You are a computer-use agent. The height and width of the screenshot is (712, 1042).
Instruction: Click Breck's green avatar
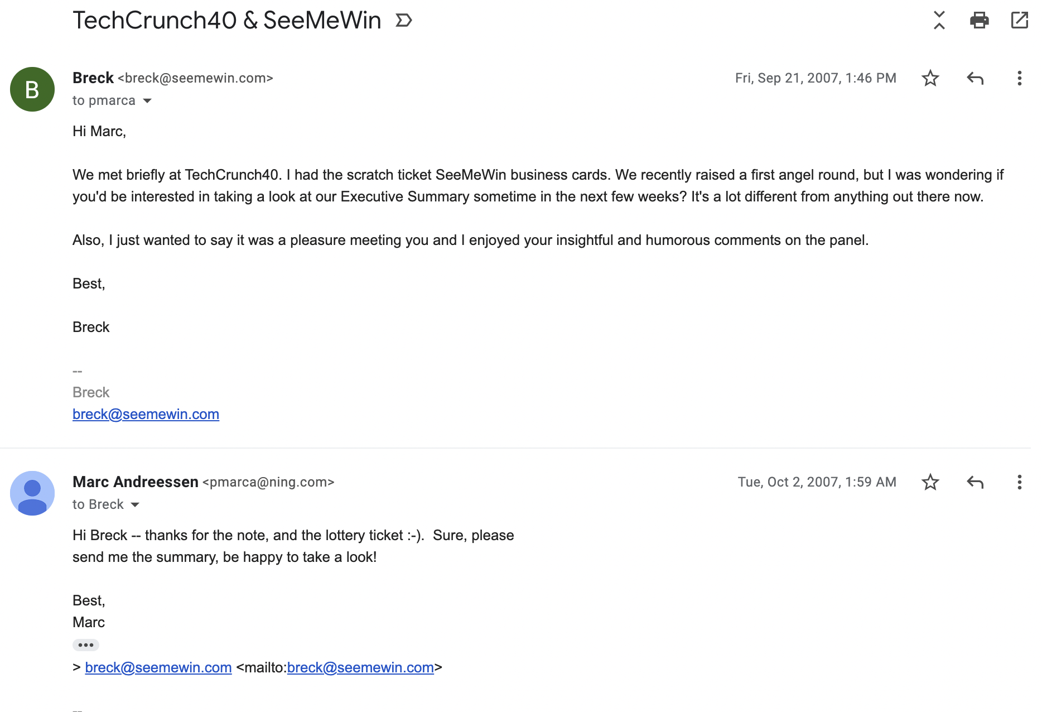[x=32, y=89]
